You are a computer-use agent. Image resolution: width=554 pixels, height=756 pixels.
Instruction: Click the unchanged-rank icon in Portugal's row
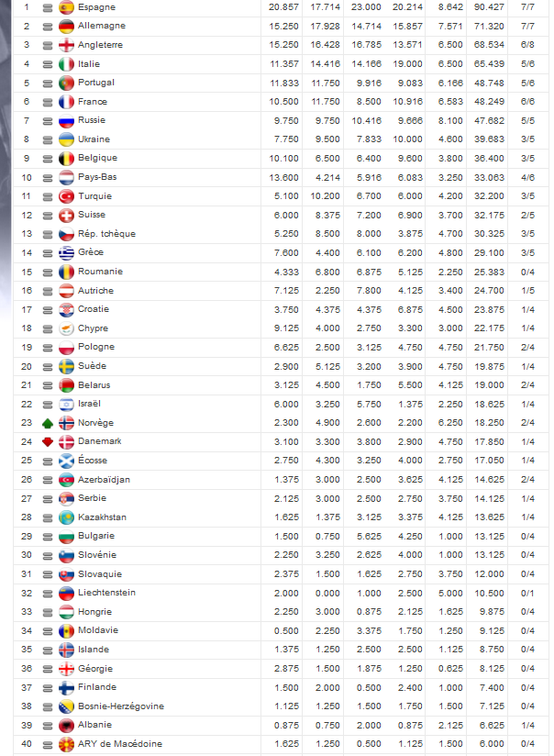pos(47,83)
